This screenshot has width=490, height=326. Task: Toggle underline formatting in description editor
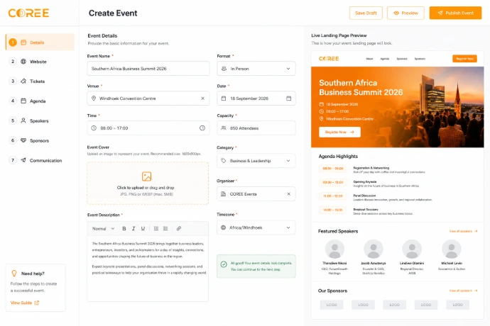point(143,229)
